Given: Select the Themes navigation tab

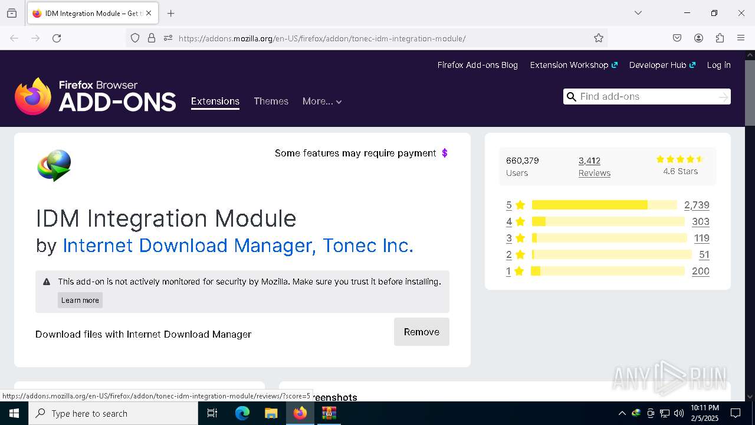Looking at the screenshot, I should pos(271,102).
